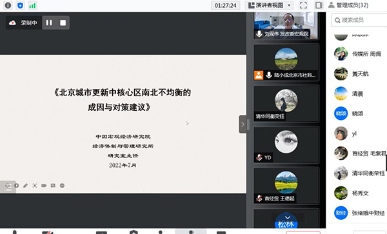Open the meeting info icon

(8, 5)
